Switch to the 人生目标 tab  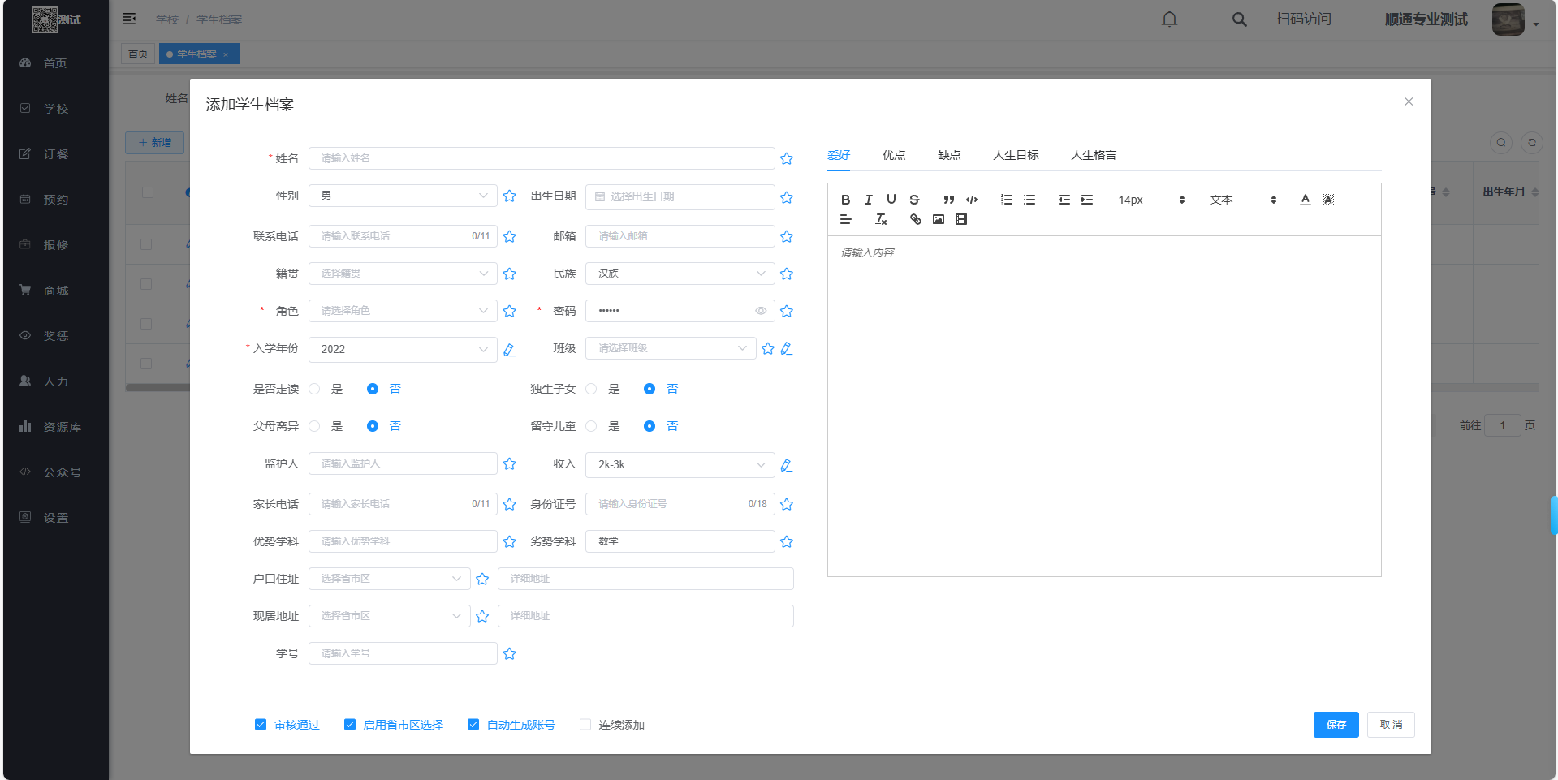click(1016, 155)
